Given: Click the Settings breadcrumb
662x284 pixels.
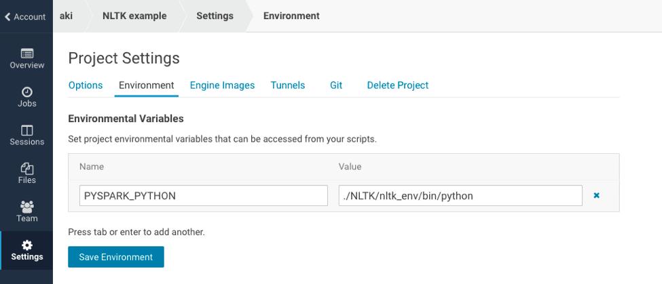Looking at the screenshot, I should [215, 16].
